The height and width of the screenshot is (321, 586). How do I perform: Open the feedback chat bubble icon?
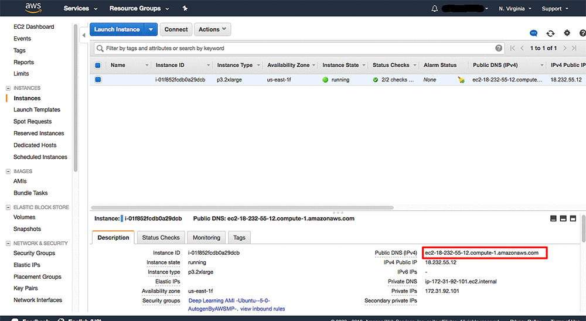[x=534, y=33]
